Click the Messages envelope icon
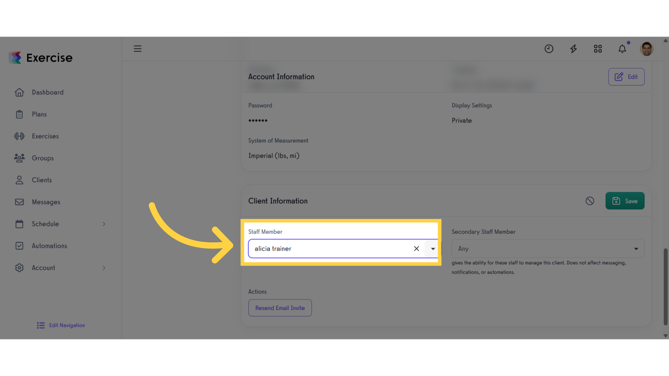The height and width of the screenshot is (376, 669). (20, 202)
